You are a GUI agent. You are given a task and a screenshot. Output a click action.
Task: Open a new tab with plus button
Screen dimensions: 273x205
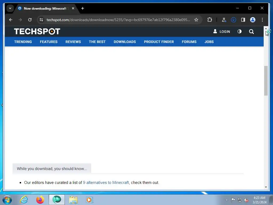click(83, 8)
